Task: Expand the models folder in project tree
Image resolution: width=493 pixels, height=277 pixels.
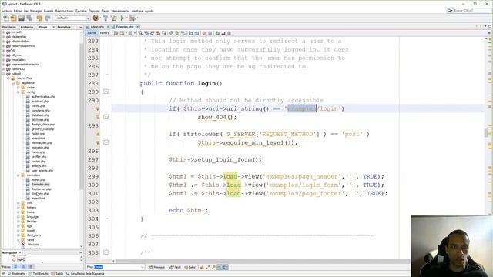Action: pos(18,231)
